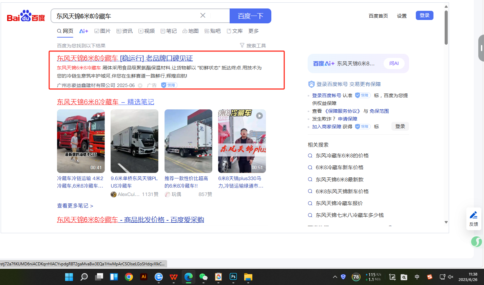Open the Baidu AI+ search tab

point(83,31)
